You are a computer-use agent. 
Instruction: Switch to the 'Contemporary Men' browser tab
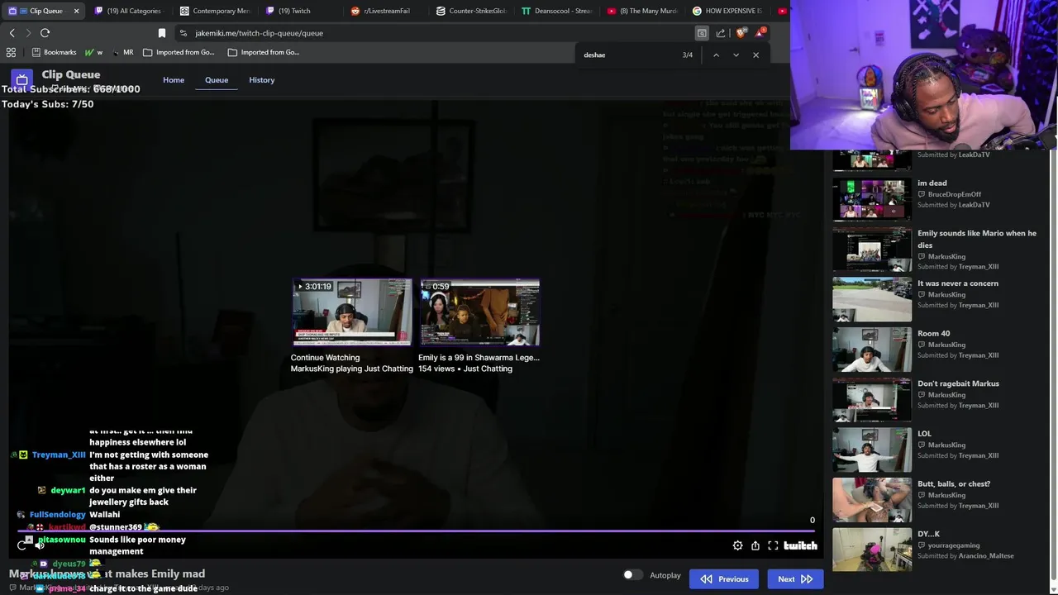click(x=215, y=11)
